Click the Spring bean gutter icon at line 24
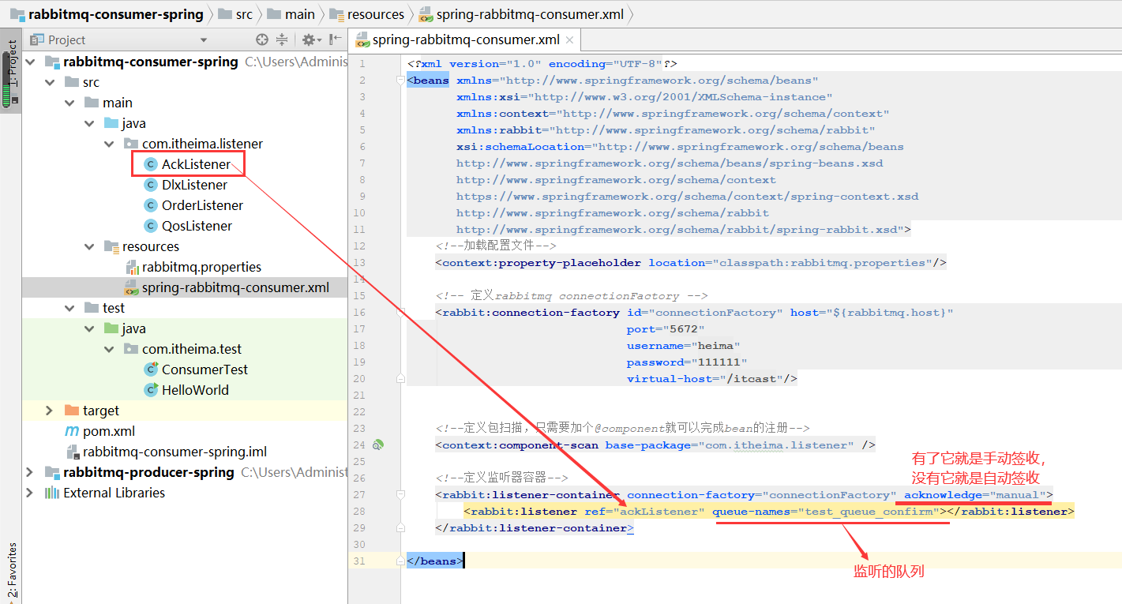1122x604 pixels. click(x=378, y=445)
